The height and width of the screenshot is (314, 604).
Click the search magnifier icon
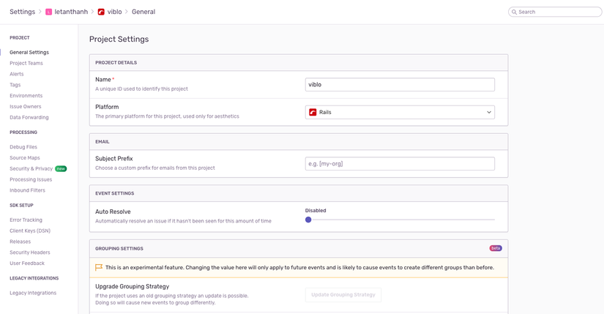point(514,12)
